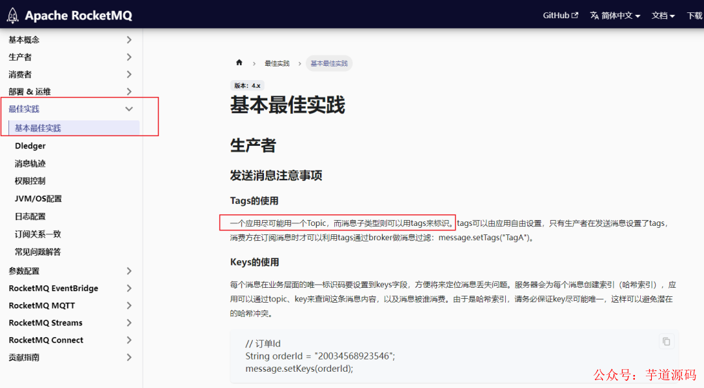Click the 下载 navbar link
This screenshot has height=388, width=704.
pos(694,15)
